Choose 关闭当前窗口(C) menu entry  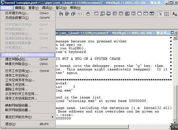[x=28, y=18]
